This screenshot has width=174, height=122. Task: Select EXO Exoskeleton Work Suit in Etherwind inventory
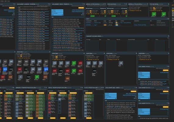(39, 70)
